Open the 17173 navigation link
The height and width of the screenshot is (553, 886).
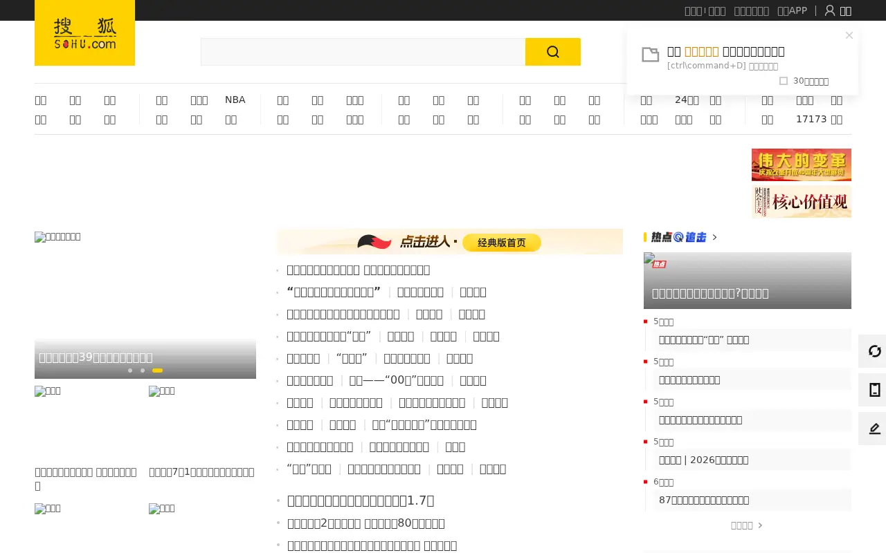[x=811, y=119]
